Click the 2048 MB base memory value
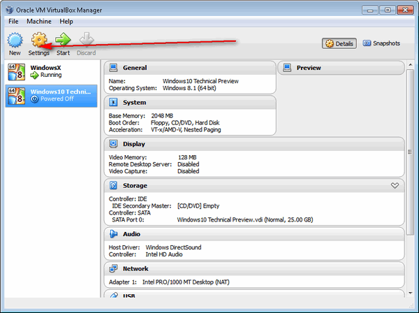 [x=162, y=116]
